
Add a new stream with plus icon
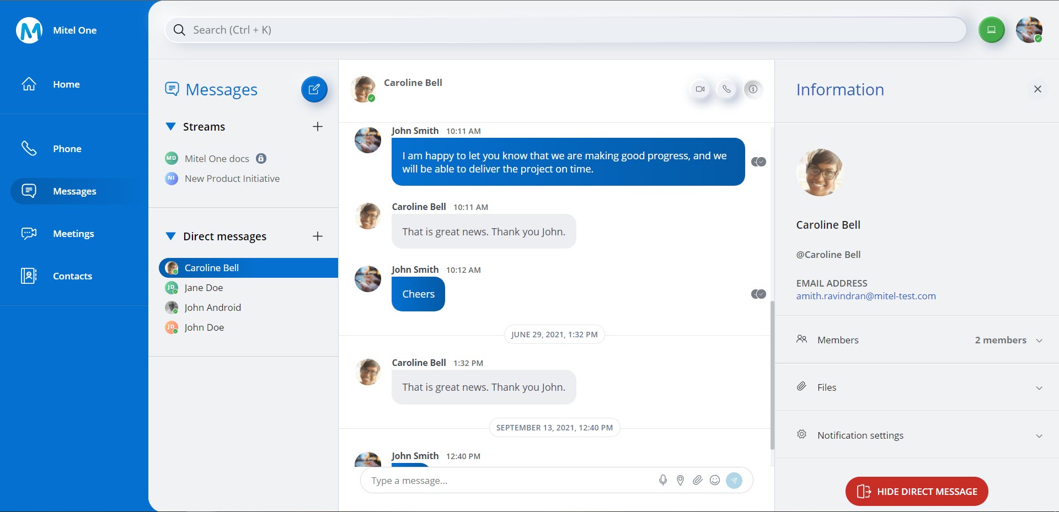[x=318, y=127]
